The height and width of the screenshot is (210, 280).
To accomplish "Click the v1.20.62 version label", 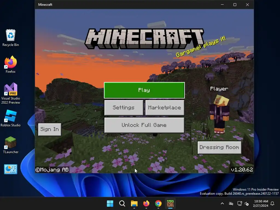I will pos(242,170).
